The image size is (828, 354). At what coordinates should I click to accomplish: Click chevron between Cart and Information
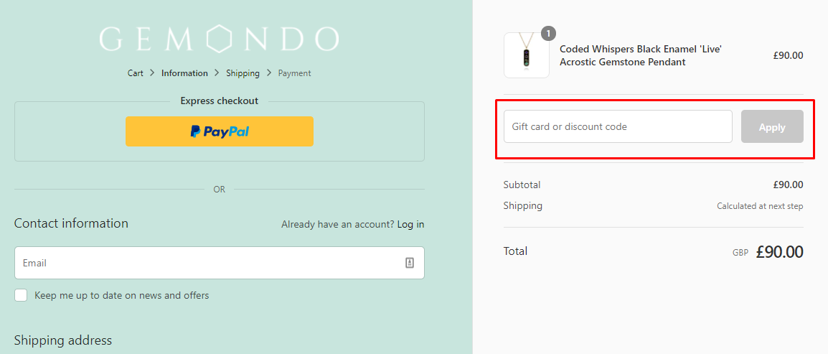153,73
